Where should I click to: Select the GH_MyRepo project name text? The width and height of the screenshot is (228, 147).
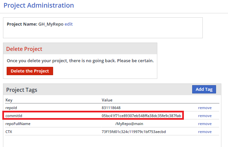(x=51, y=24)
